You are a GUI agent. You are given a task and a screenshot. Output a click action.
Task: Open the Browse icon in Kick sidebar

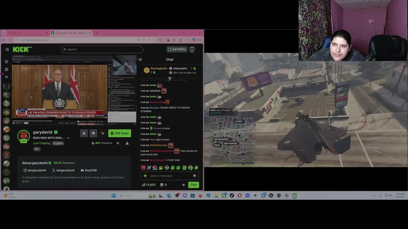(6, 69)
